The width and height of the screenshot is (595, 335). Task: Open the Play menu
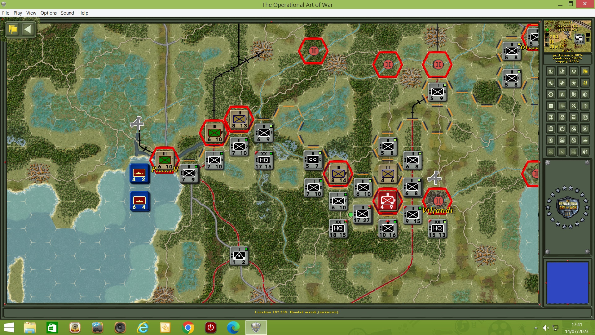click(18, 13)
